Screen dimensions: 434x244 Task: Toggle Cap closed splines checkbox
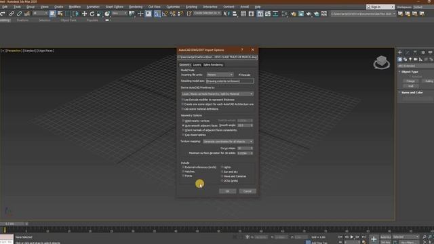(183, 135)
